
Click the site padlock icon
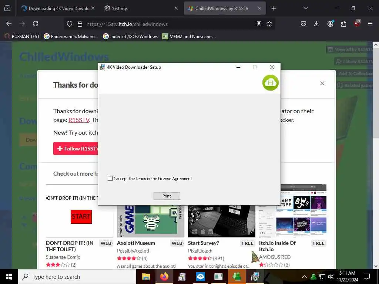(80, 24)
